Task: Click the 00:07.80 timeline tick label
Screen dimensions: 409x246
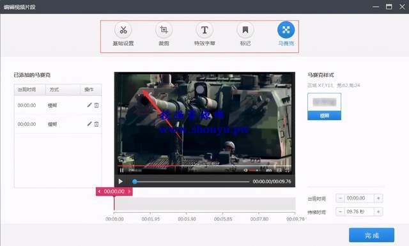Action: point(259,219)
